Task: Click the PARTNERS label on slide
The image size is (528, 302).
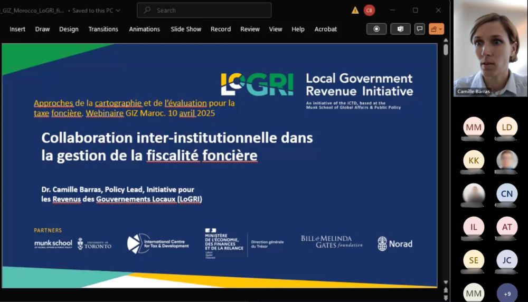Action: [48, 230]
